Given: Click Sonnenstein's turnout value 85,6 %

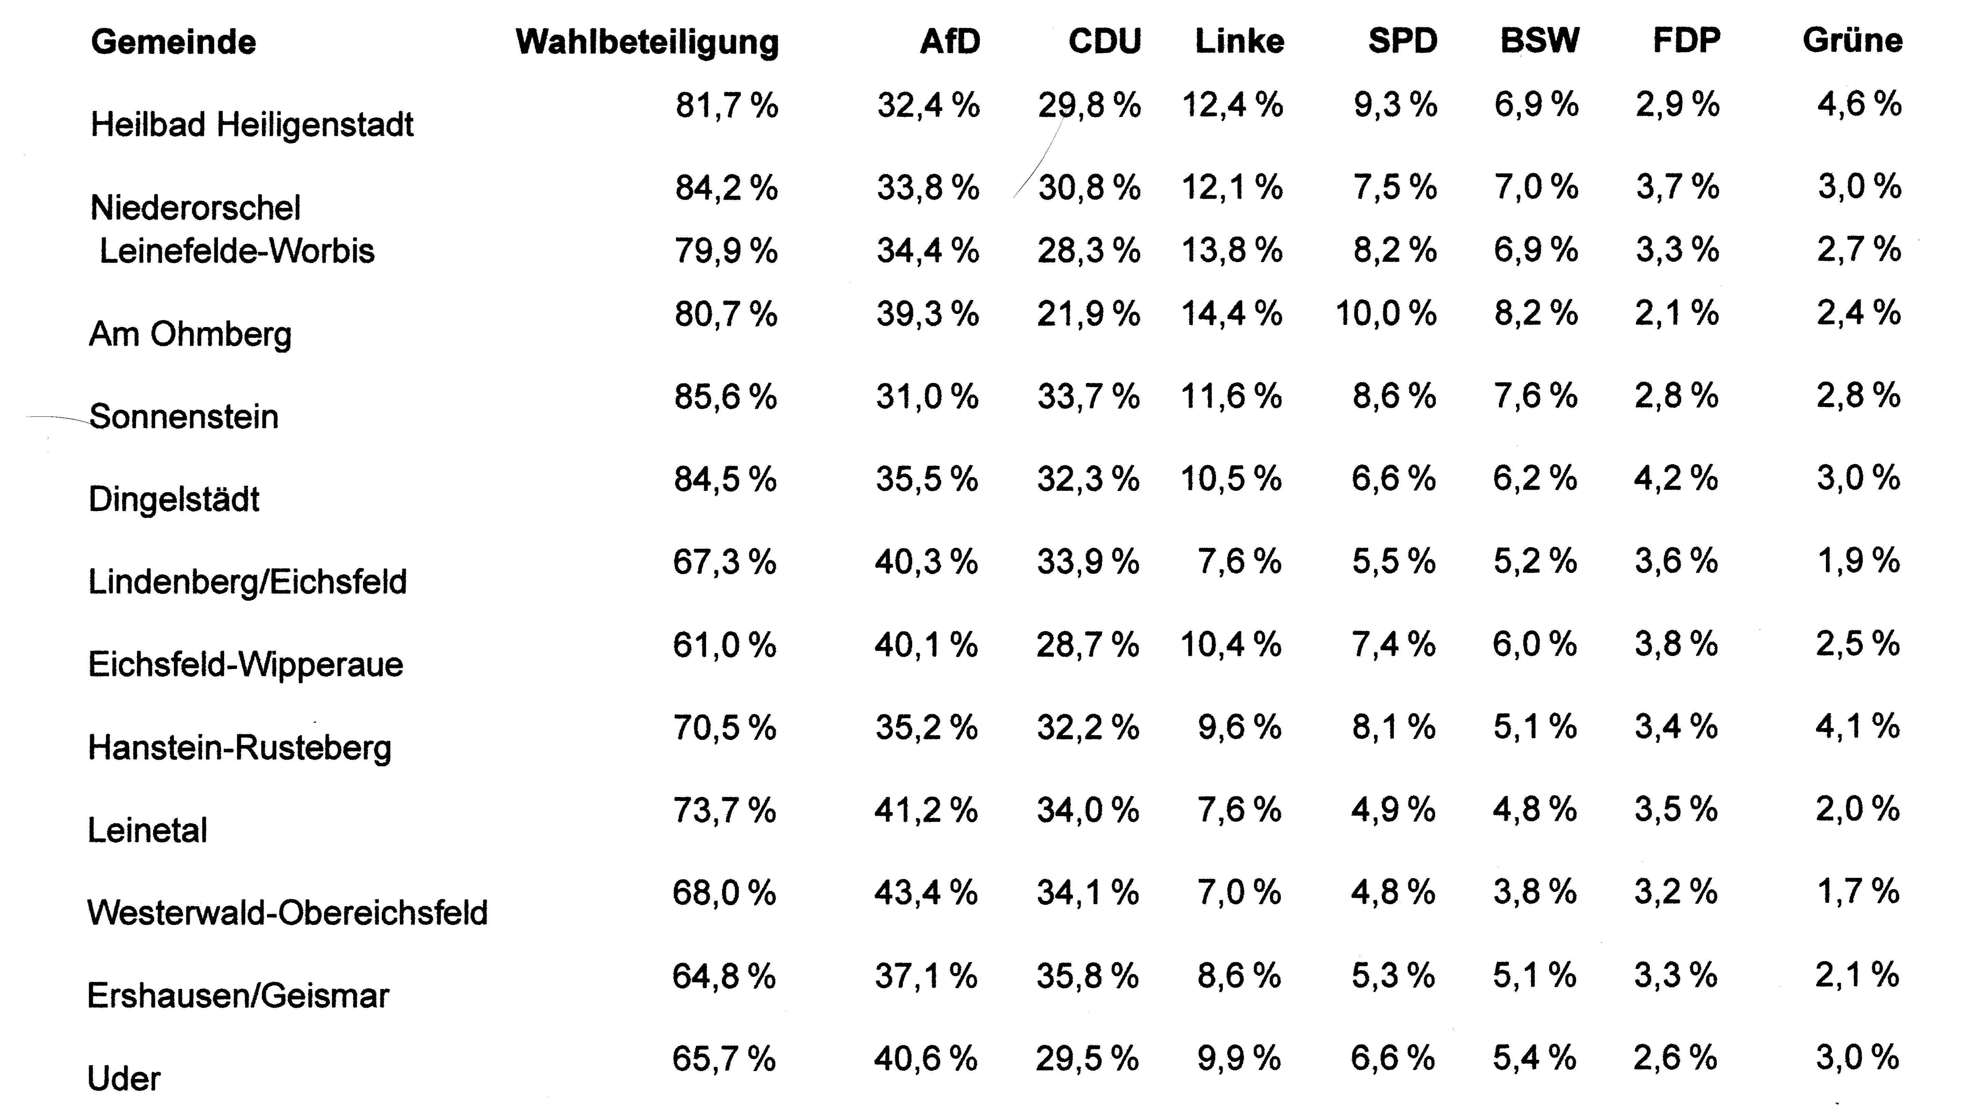Looking at the screenshot, I should tap(725, 396).
